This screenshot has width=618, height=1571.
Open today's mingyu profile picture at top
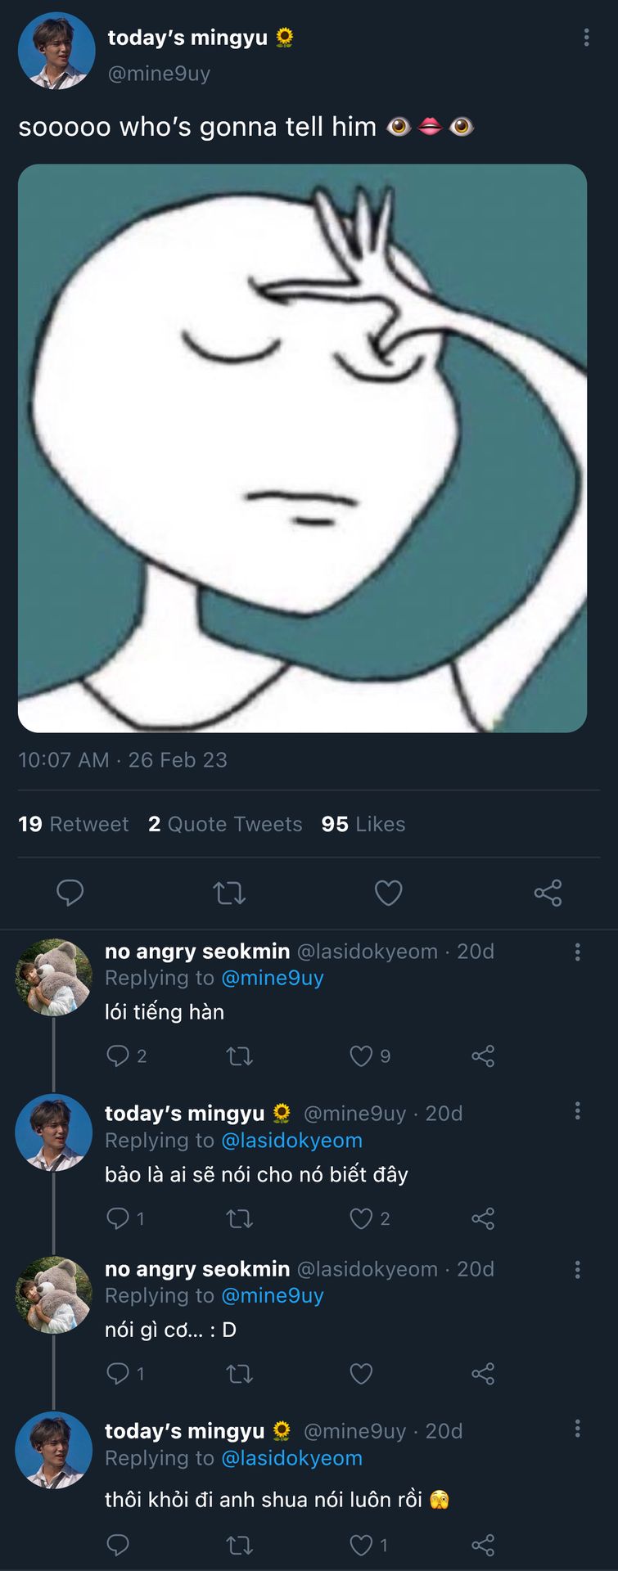pyautogui.click(x=56, y=51)
